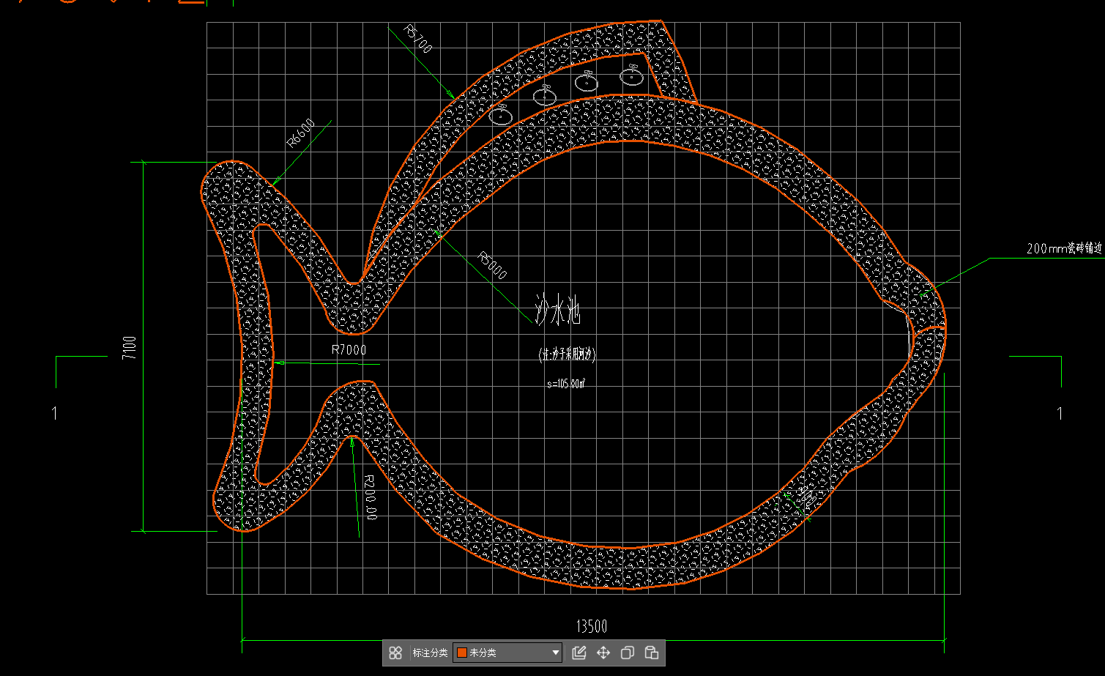Click the s=105.00㎡ area text
The height and width of the screenshot is (676, 1105).
[x=566, y=383]
